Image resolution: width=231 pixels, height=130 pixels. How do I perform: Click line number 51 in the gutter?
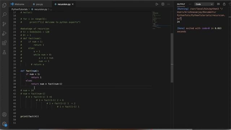14,123
